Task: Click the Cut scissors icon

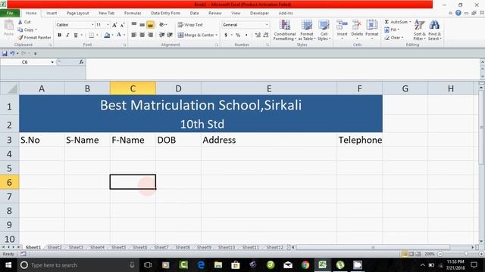Action: [20, 22]
